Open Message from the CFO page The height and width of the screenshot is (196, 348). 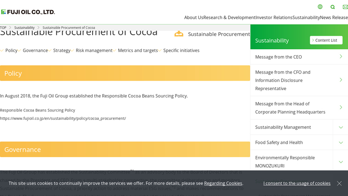coord(283,80)
